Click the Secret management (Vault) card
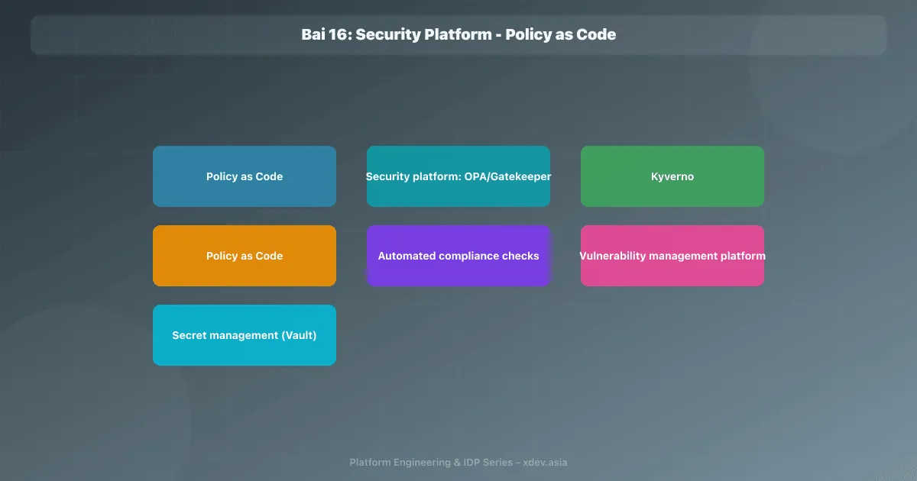Screen dimensions: 917x481 click(x=245, y=335)
